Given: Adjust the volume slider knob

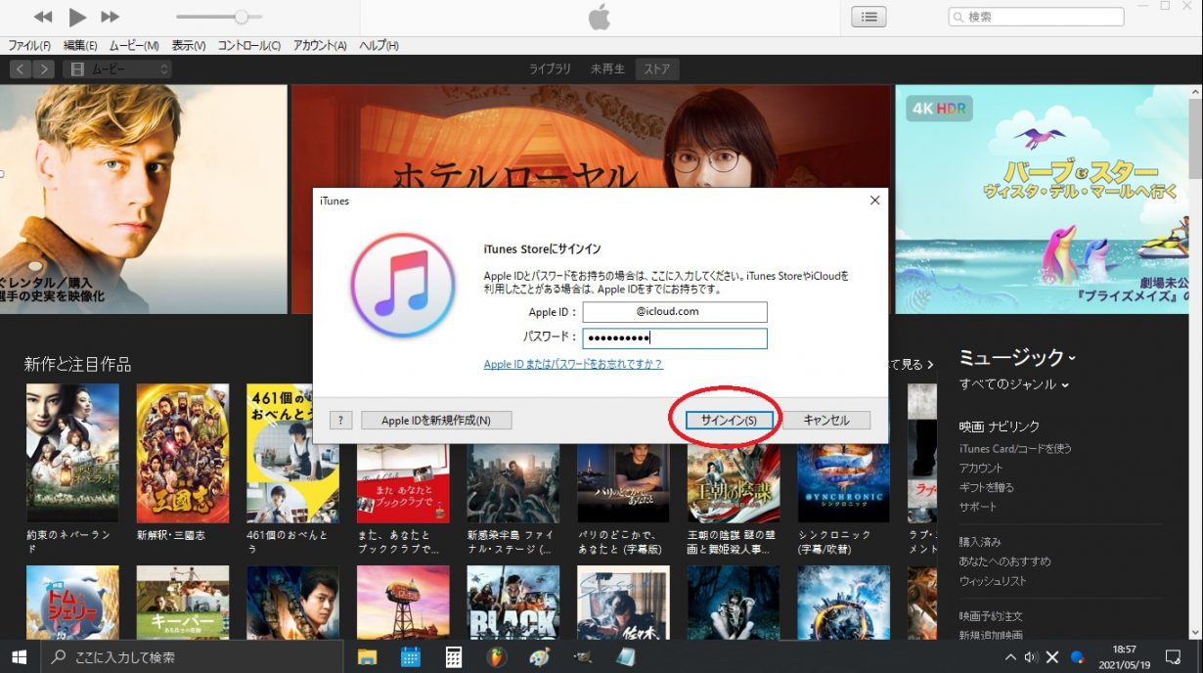Looking at the screenshot, I should tap(242, 17).
